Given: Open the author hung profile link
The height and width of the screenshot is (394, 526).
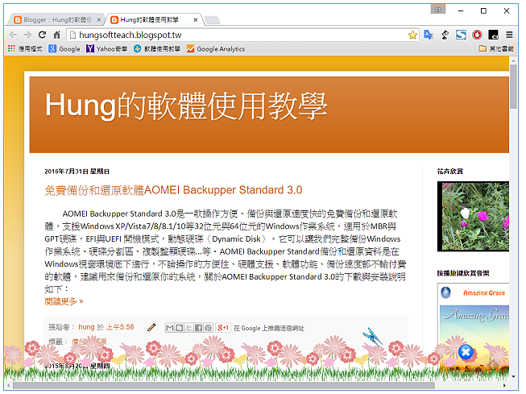Looking at the screenshot, I should tap(86, 327).
